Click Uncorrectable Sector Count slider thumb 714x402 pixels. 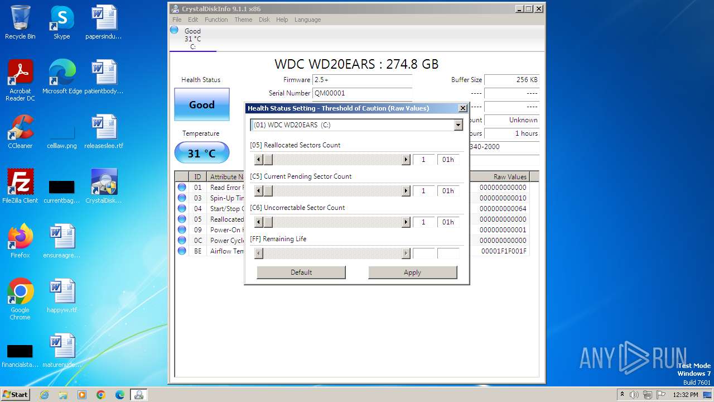(268, 222)
